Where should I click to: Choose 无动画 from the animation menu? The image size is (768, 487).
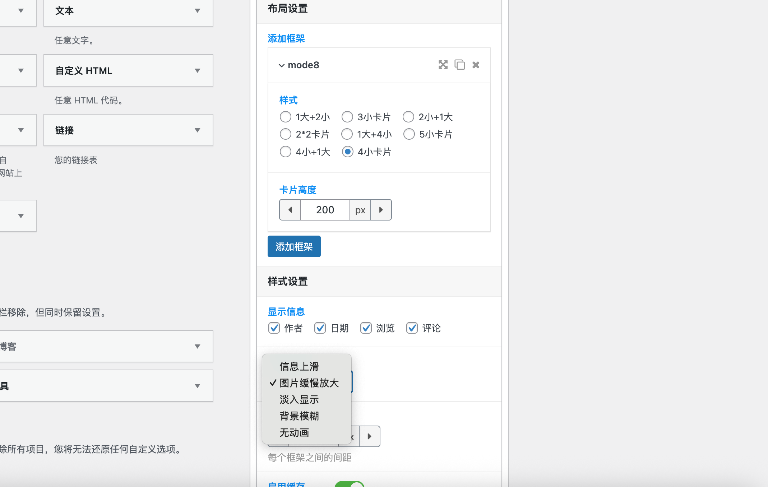(294, 432)
